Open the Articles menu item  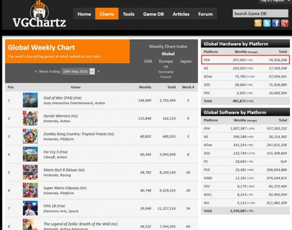[x=181, y=14]
